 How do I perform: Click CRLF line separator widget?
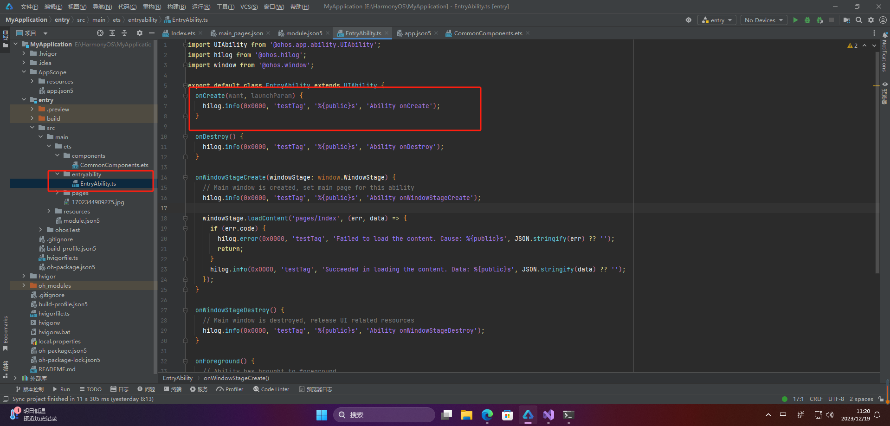(x=816, y=399)
